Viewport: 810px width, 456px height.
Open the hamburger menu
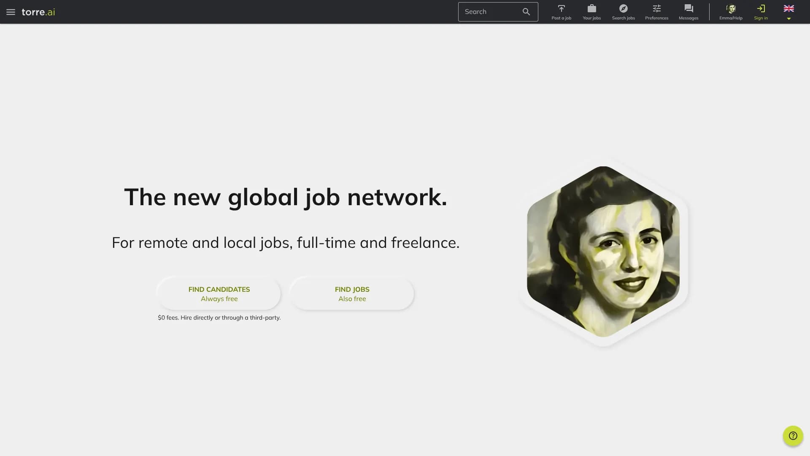tap(11, 12)
